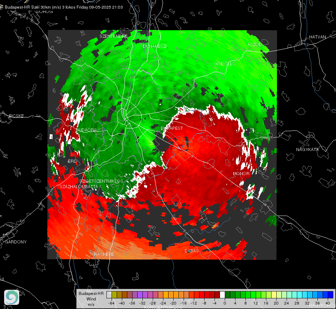Click the HATVAN town label

(317, 37)
